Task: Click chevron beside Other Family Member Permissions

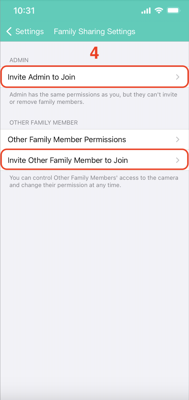Action: tap(178, 140)
